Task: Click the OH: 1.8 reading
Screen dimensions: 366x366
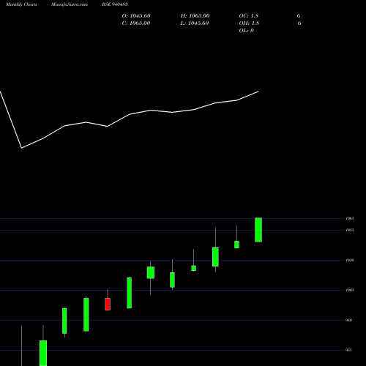Action: click(249, 23)
